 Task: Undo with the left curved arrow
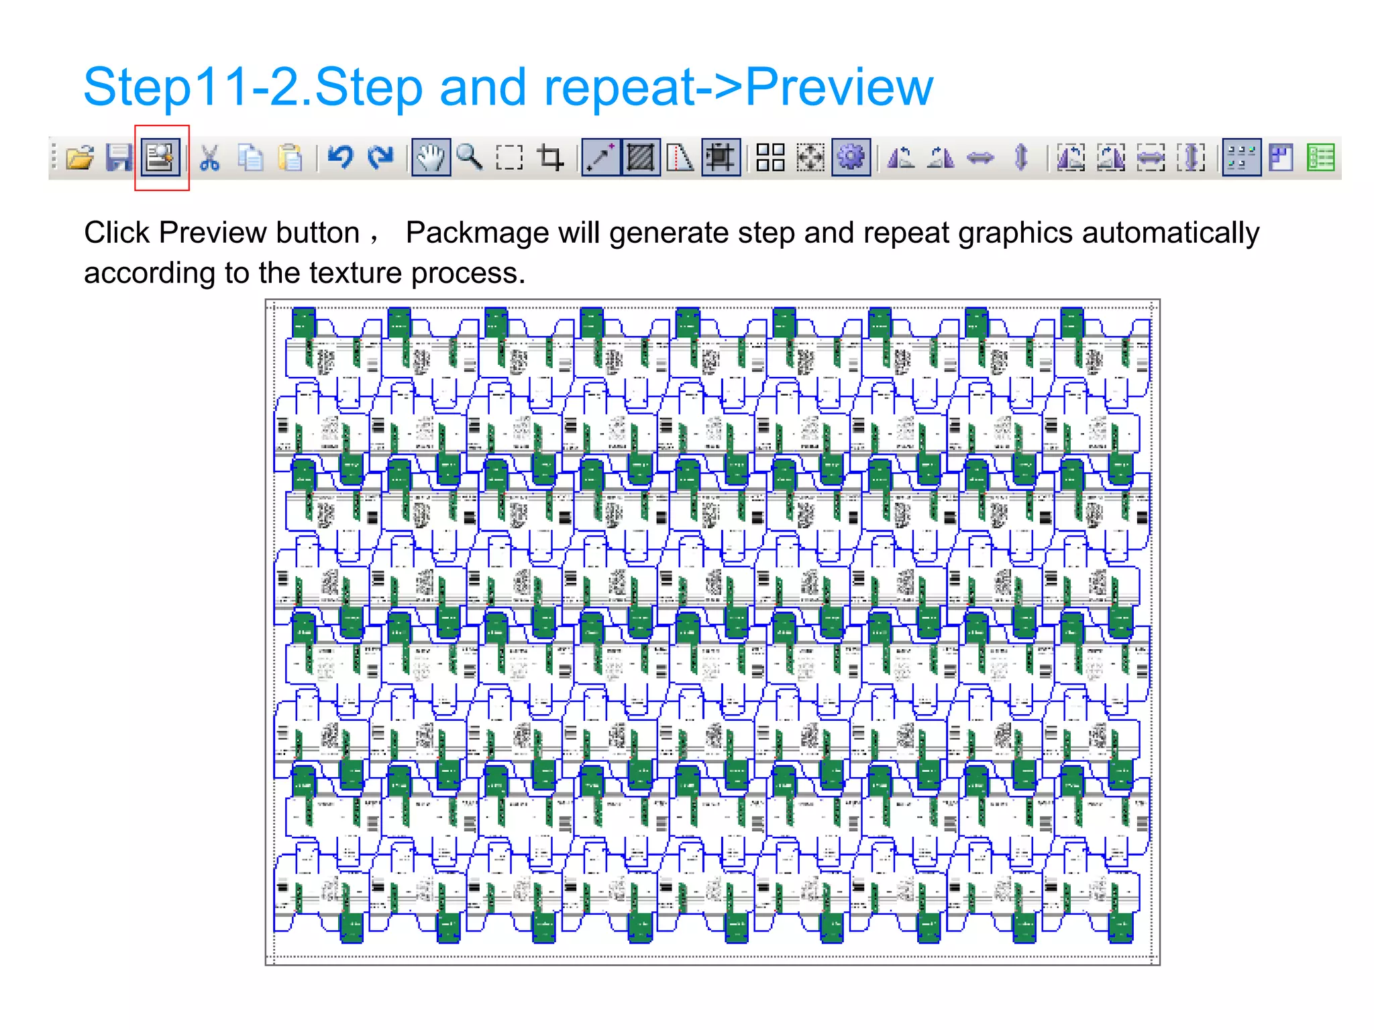(x=341, y=158)
